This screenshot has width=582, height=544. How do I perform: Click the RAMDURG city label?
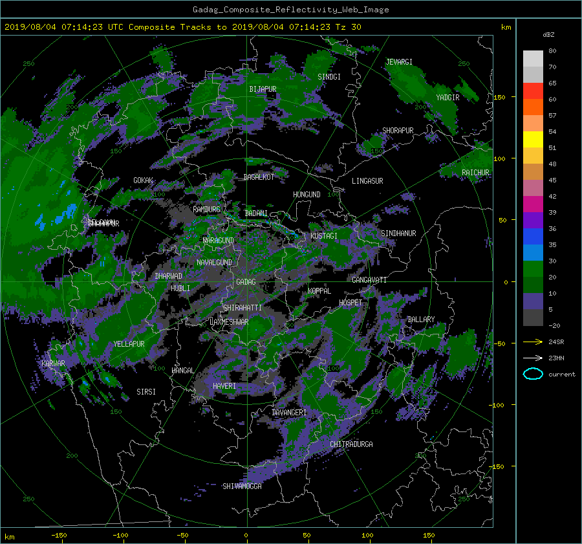tap(206, 210)
